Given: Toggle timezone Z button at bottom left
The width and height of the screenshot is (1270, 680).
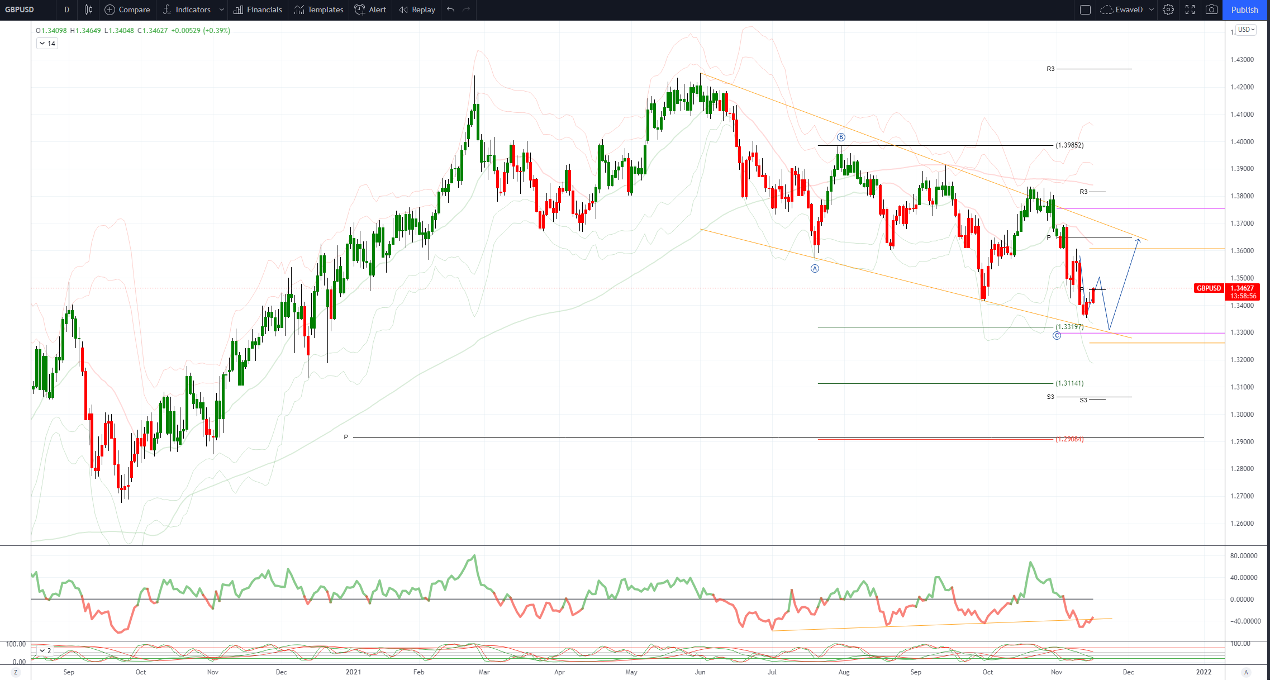Looking at the screenshot, I should [x=16, y=672].
